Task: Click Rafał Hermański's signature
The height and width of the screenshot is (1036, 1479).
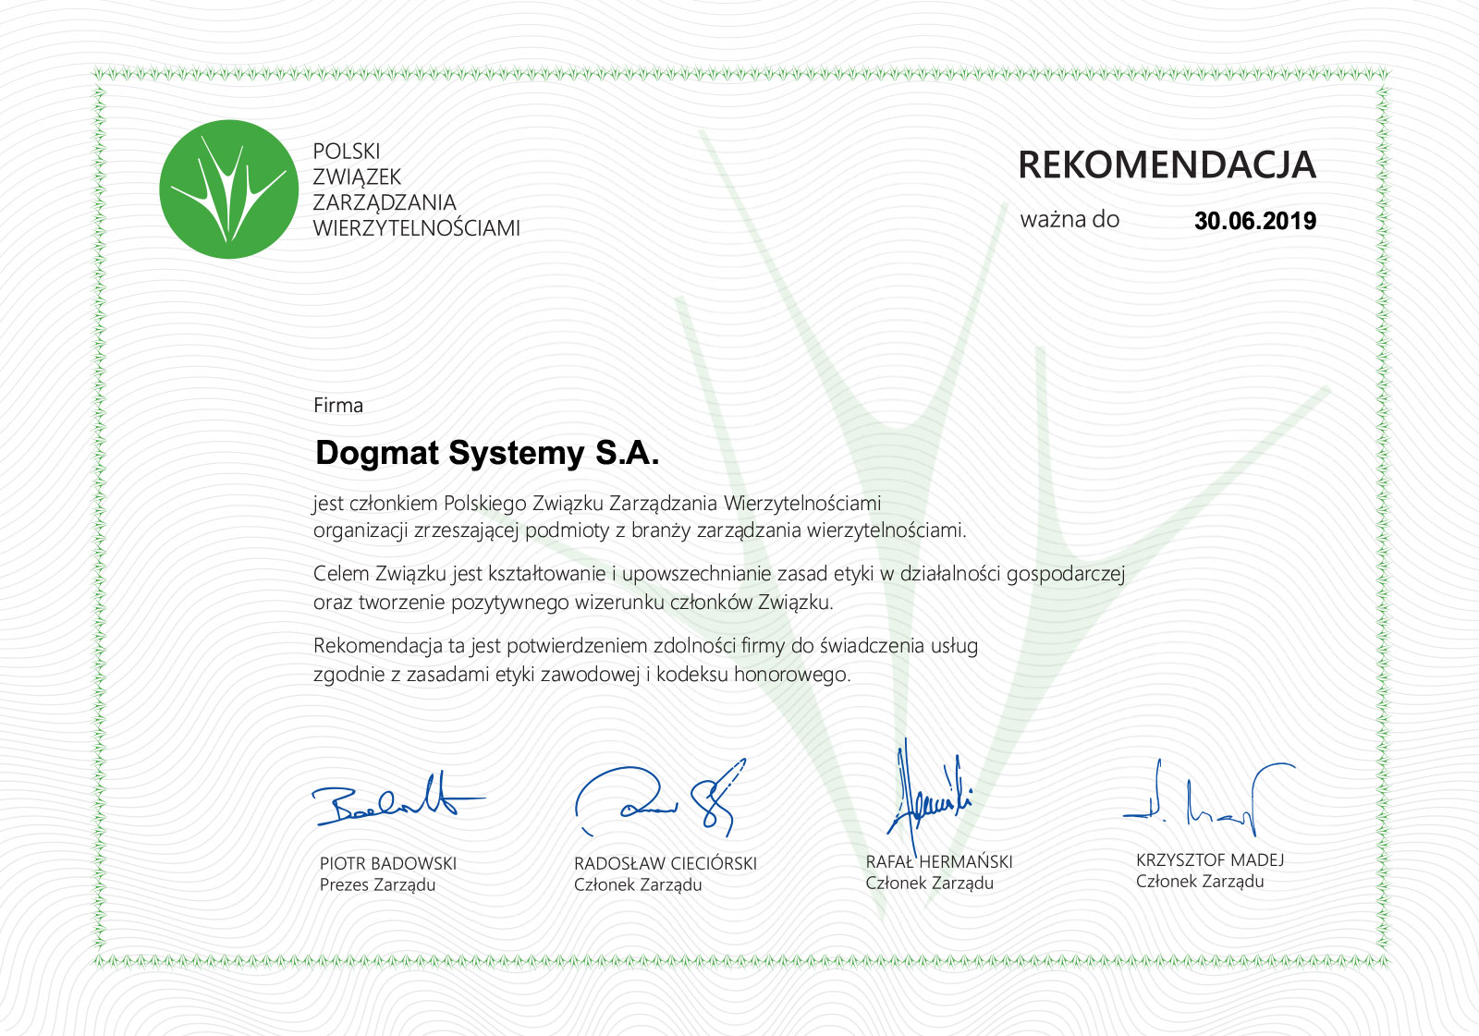Action: pyautogui.click(x=929, y=799)
